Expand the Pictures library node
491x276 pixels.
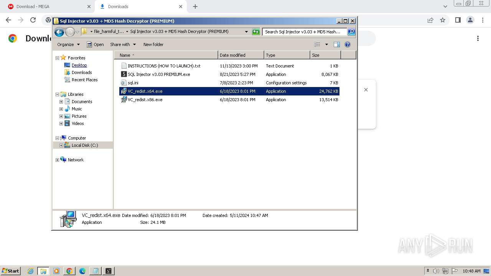pos(61,116)
